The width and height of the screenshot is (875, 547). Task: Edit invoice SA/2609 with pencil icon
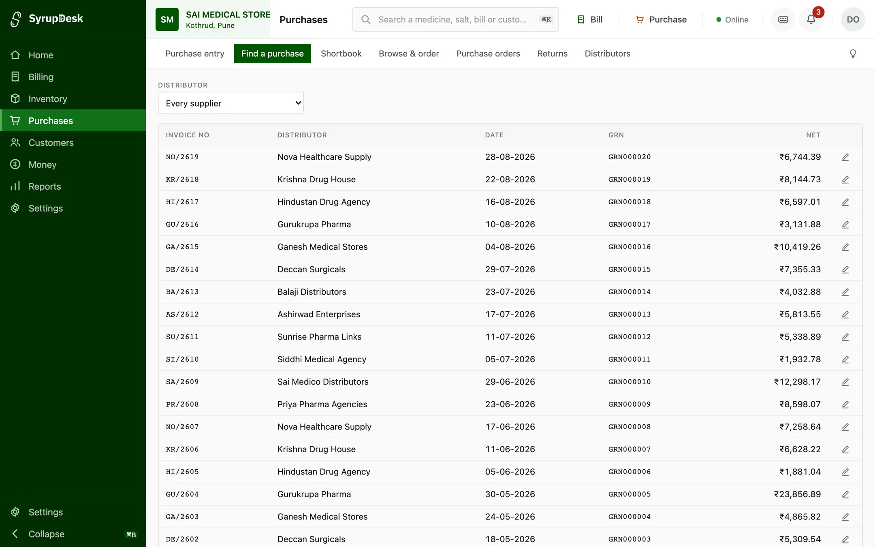845,382
